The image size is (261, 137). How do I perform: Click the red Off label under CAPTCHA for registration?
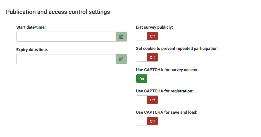(x=152, y=100)
